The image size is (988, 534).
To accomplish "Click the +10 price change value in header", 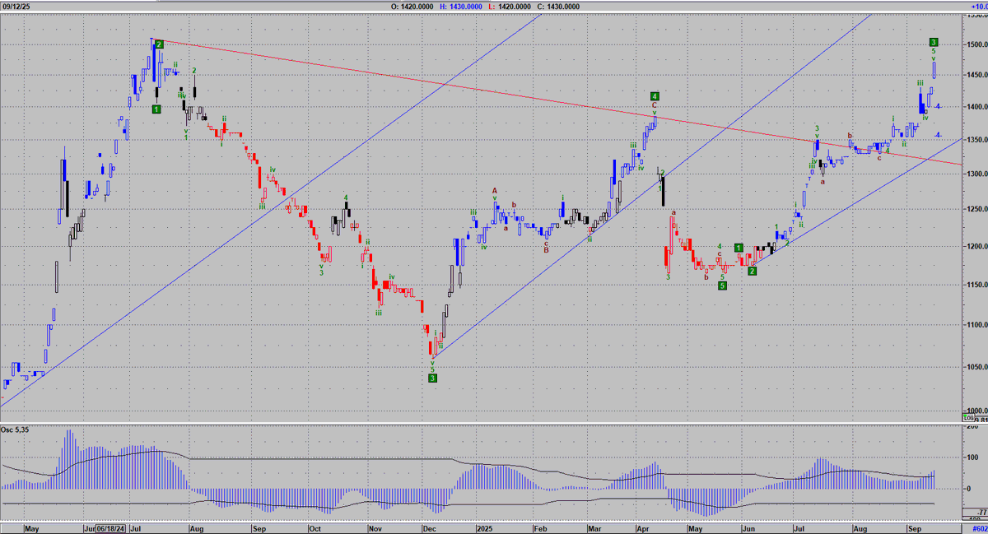I will click(x=979, y=7).
